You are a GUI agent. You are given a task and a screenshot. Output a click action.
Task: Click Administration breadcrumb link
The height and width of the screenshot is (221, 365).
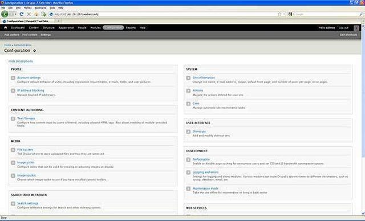23,45
